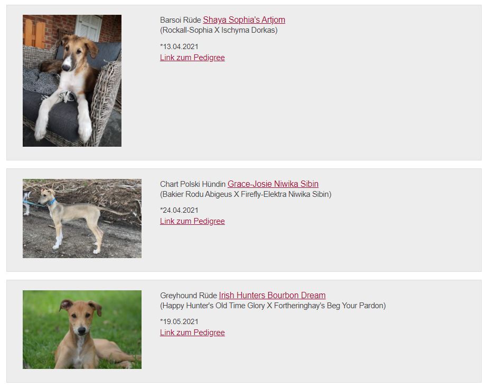Open the pedigree link dated 19.05.2021
This screenshot has width=488, height=389.
point(192,333)
